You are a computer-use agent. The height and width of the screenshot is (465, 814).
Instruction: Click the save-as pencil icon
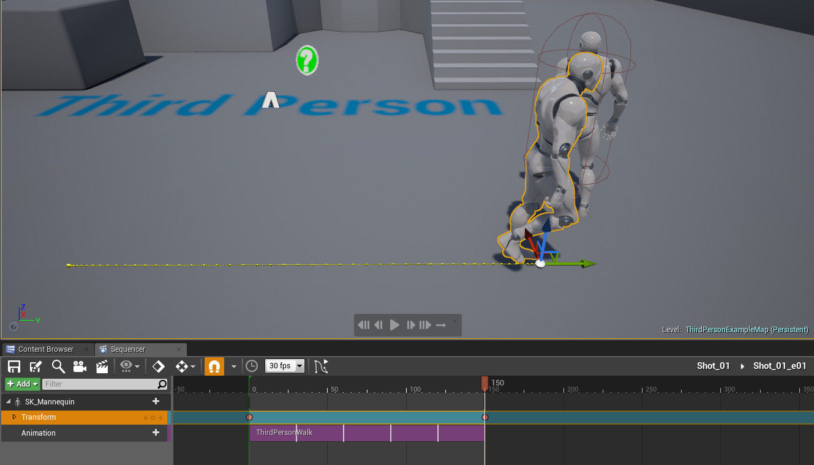36,366
